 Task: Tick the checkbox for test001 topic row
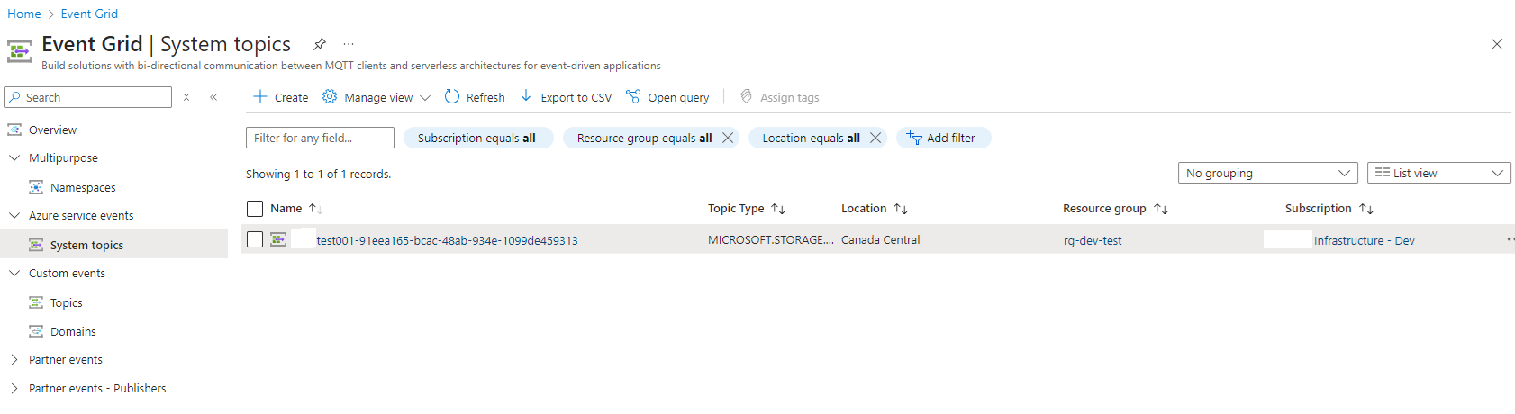pyautogui.click(x=255, y=239)
